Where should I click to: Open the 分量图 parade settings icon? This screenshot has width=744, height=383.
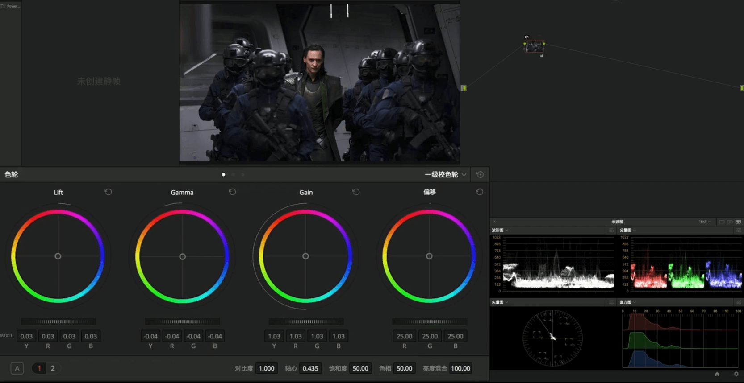point(739,230)
